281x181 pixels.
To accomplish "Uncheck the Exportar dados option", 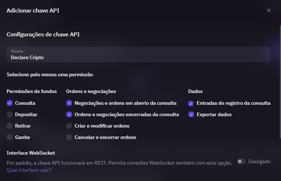I will tap(191, 114).
